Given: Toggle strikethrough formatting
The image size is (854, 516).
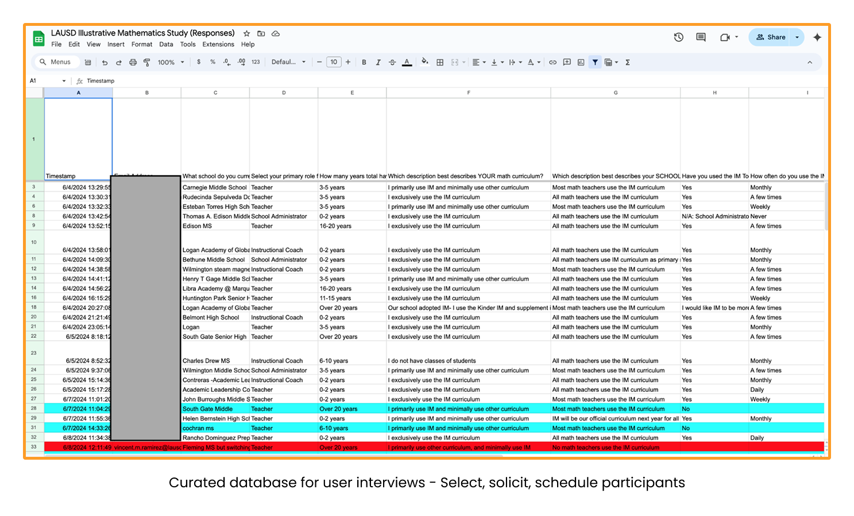Looking at the screenshot, I should click(x=392, y=62).
